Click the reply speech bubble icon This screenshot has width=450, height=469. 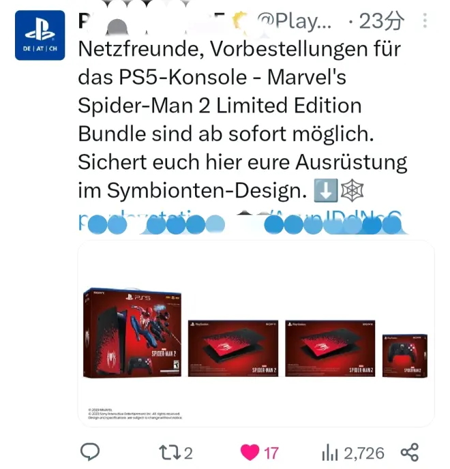click(90, 452)
